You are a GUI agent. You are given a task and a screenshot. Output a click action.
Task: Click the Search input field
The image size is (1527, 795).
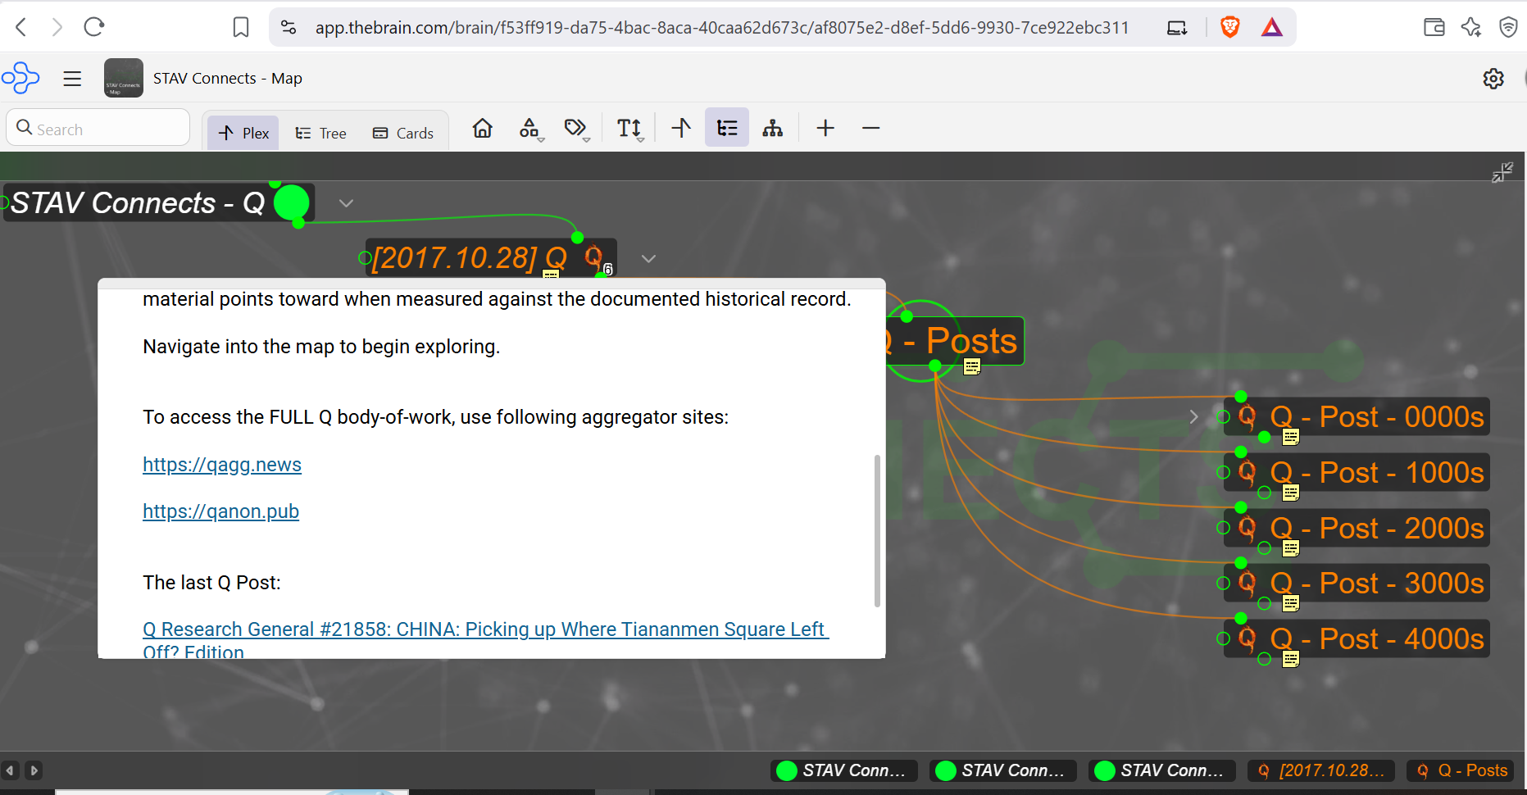coord(98,129)
